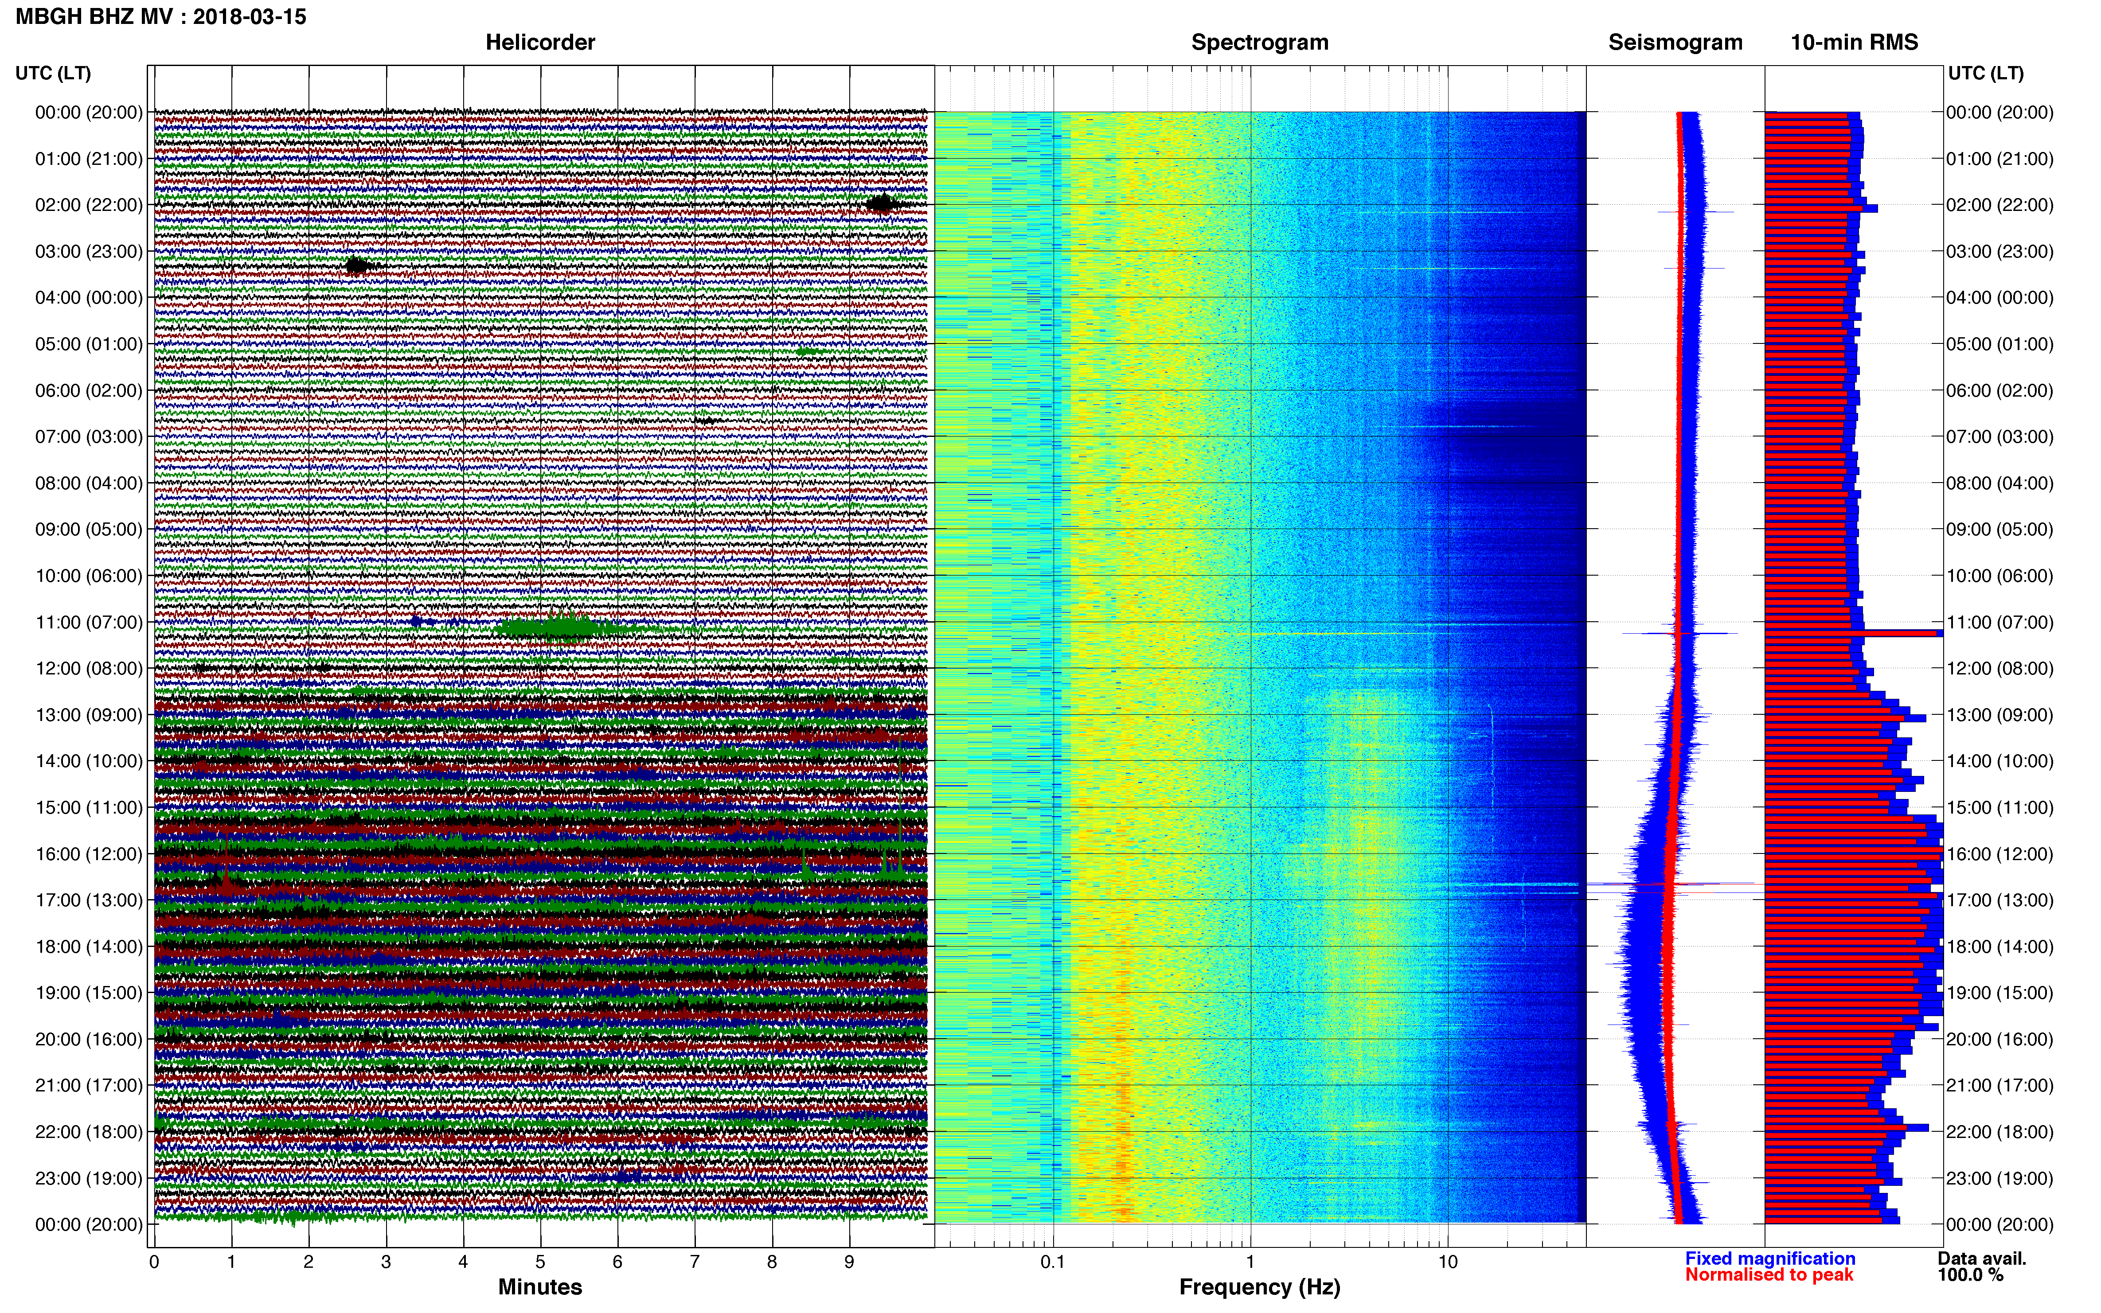Click the left '11:00 (07:00)' time label
This screenshot has width=2101, height=1313.
pyautogui.click(x=89, y=623)
